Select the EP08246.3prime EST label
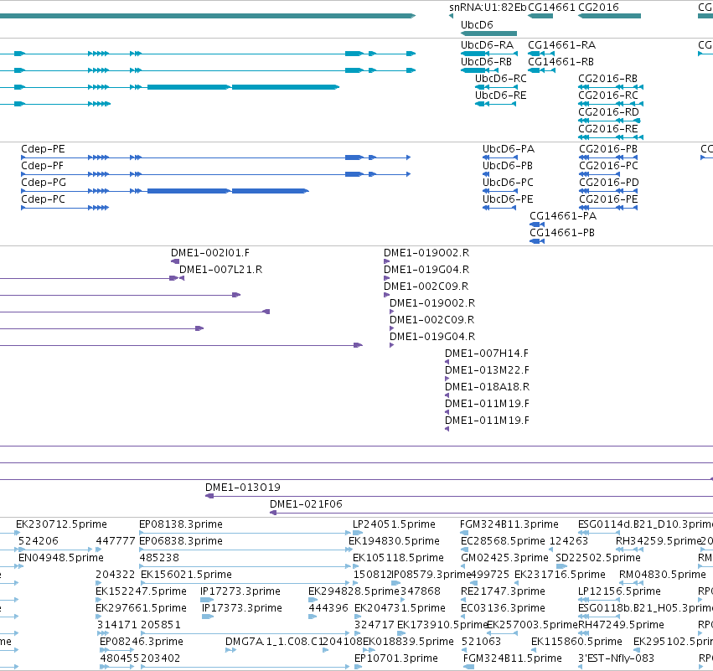The height and width of the screenshot is (671, 713). click(142, 643)
